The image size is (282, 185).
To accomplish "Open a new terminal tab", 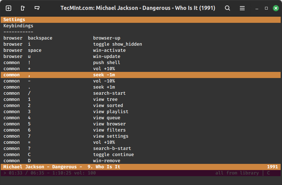I will [x=8, y=8].
